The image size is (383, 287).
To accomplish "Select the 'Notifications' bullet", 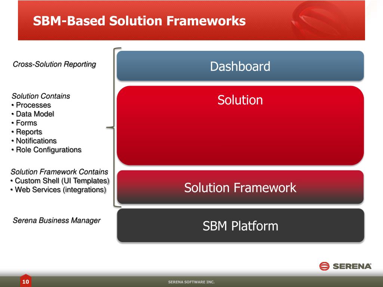I will [34, 141].
